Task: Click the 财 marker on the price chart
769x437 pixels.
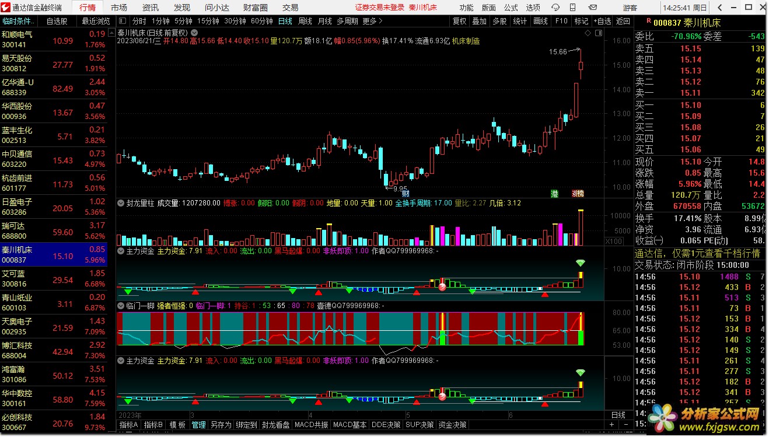Action: click(406, 193)
